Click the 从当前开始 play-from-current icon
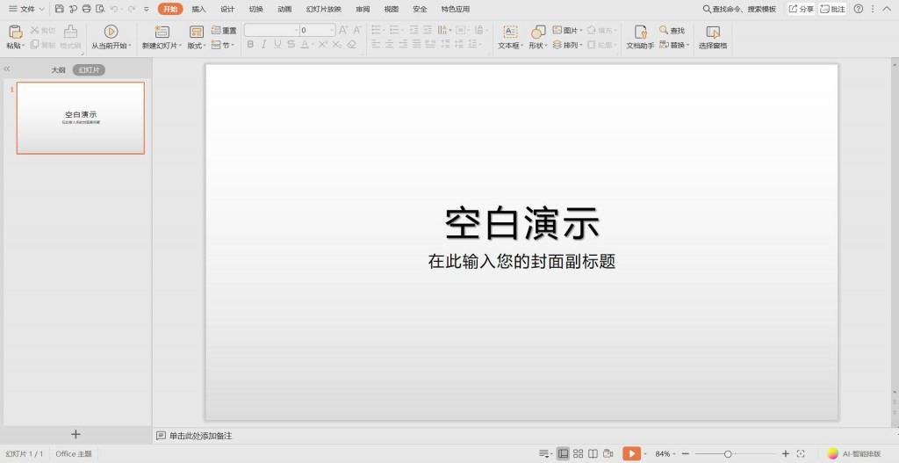The width and height of the screenshot is (899, 463). coord(111,31)
